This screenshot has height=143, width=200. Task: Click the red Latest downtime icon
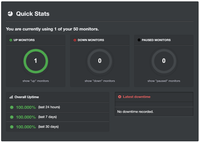click(x=120, y=97)
